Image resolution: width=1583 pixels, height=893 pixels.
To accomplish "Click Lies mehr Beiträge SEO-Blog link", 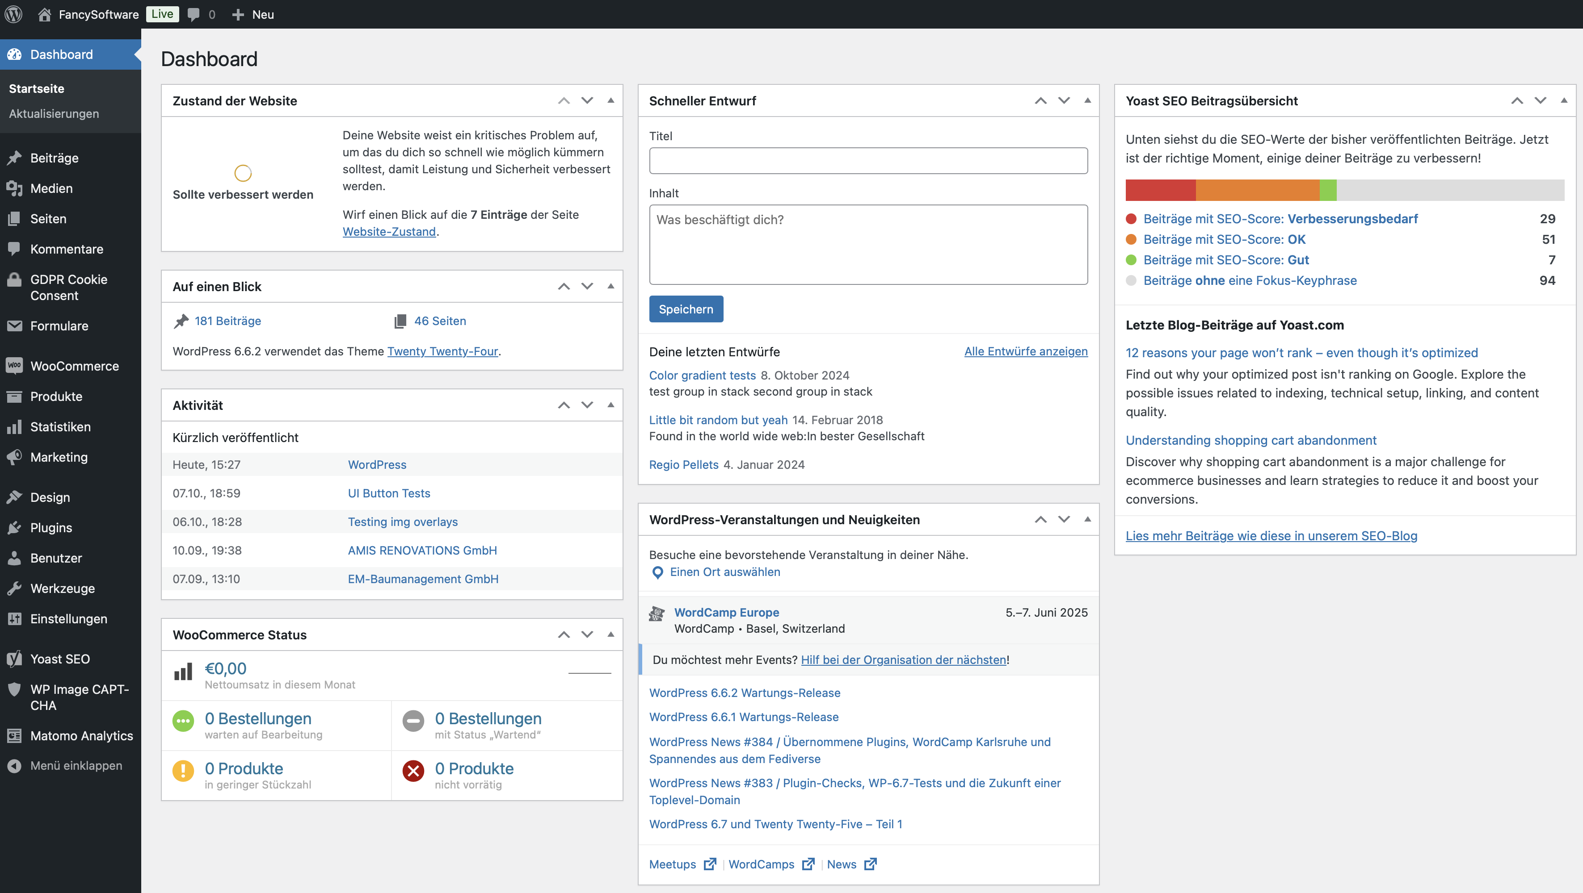I will click(1271, 536).
